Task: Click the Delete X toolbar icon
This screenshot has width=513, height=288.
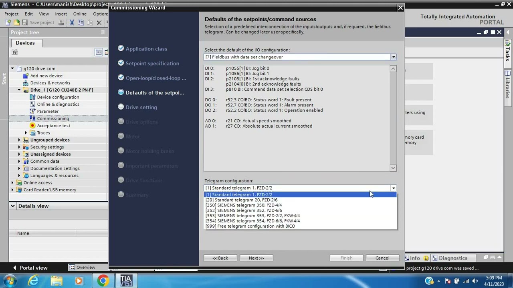Action: click(x=99, y=23)
